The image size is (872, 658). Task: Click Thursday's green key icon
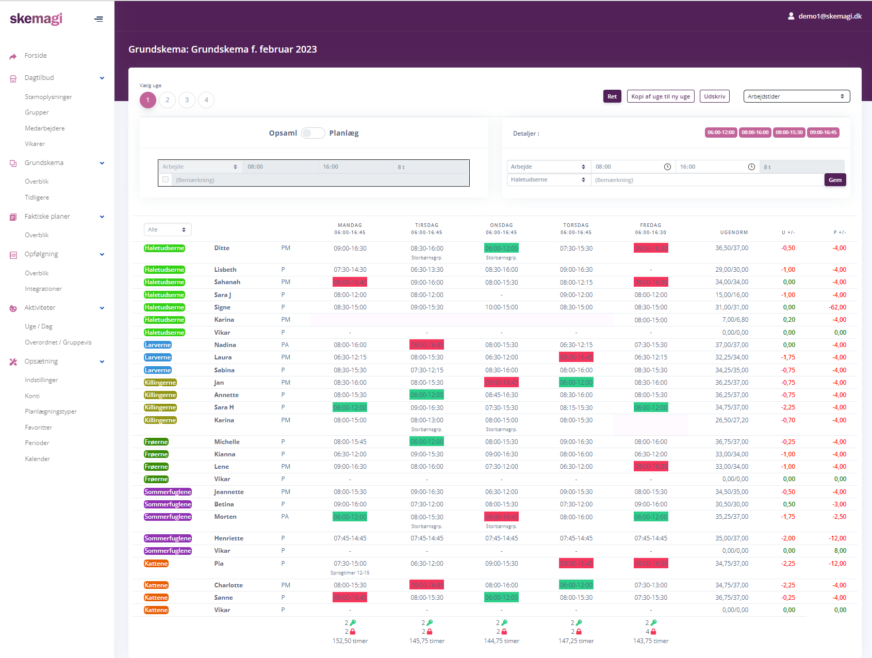pyautogui.click(x=579, y=623)
